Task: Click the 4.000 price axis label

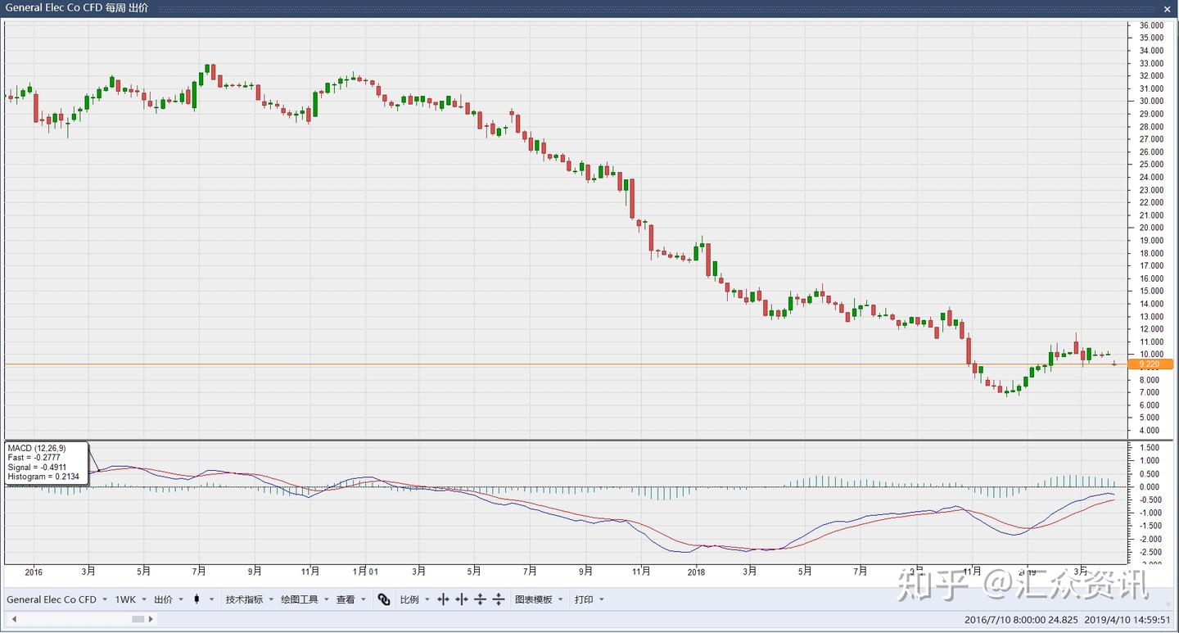Action: click(x=1151, y=431)
